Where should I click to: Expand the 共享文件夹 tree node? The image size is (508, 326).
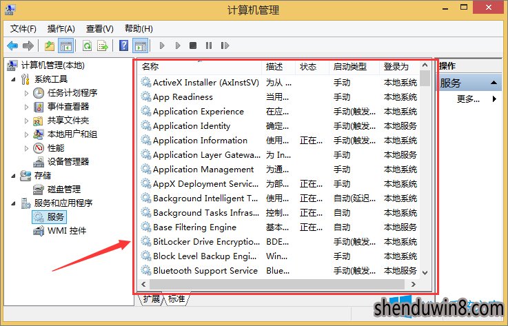point(27,121)
